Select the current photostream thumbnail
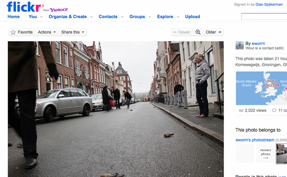287x177 pixels. pos(281,154)
